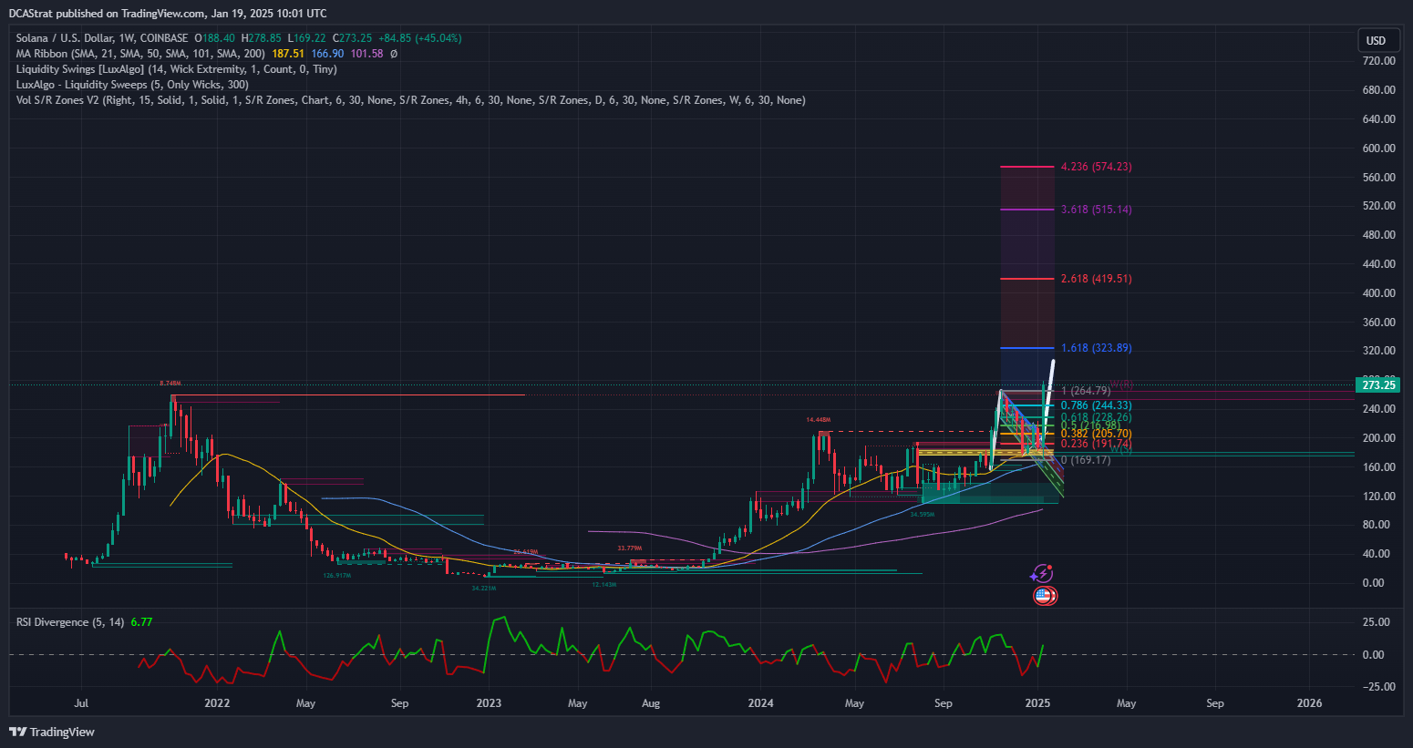The image size is (1413, 748).
Task: Click the 2026 time axis label
Action: point(1309,703)
